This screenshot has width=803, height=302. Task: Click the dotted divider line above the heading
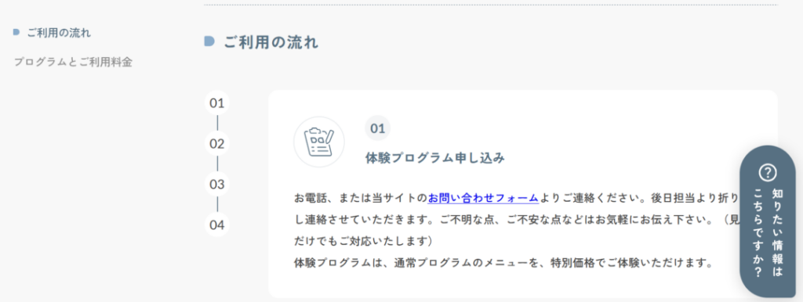coord(491,5)
